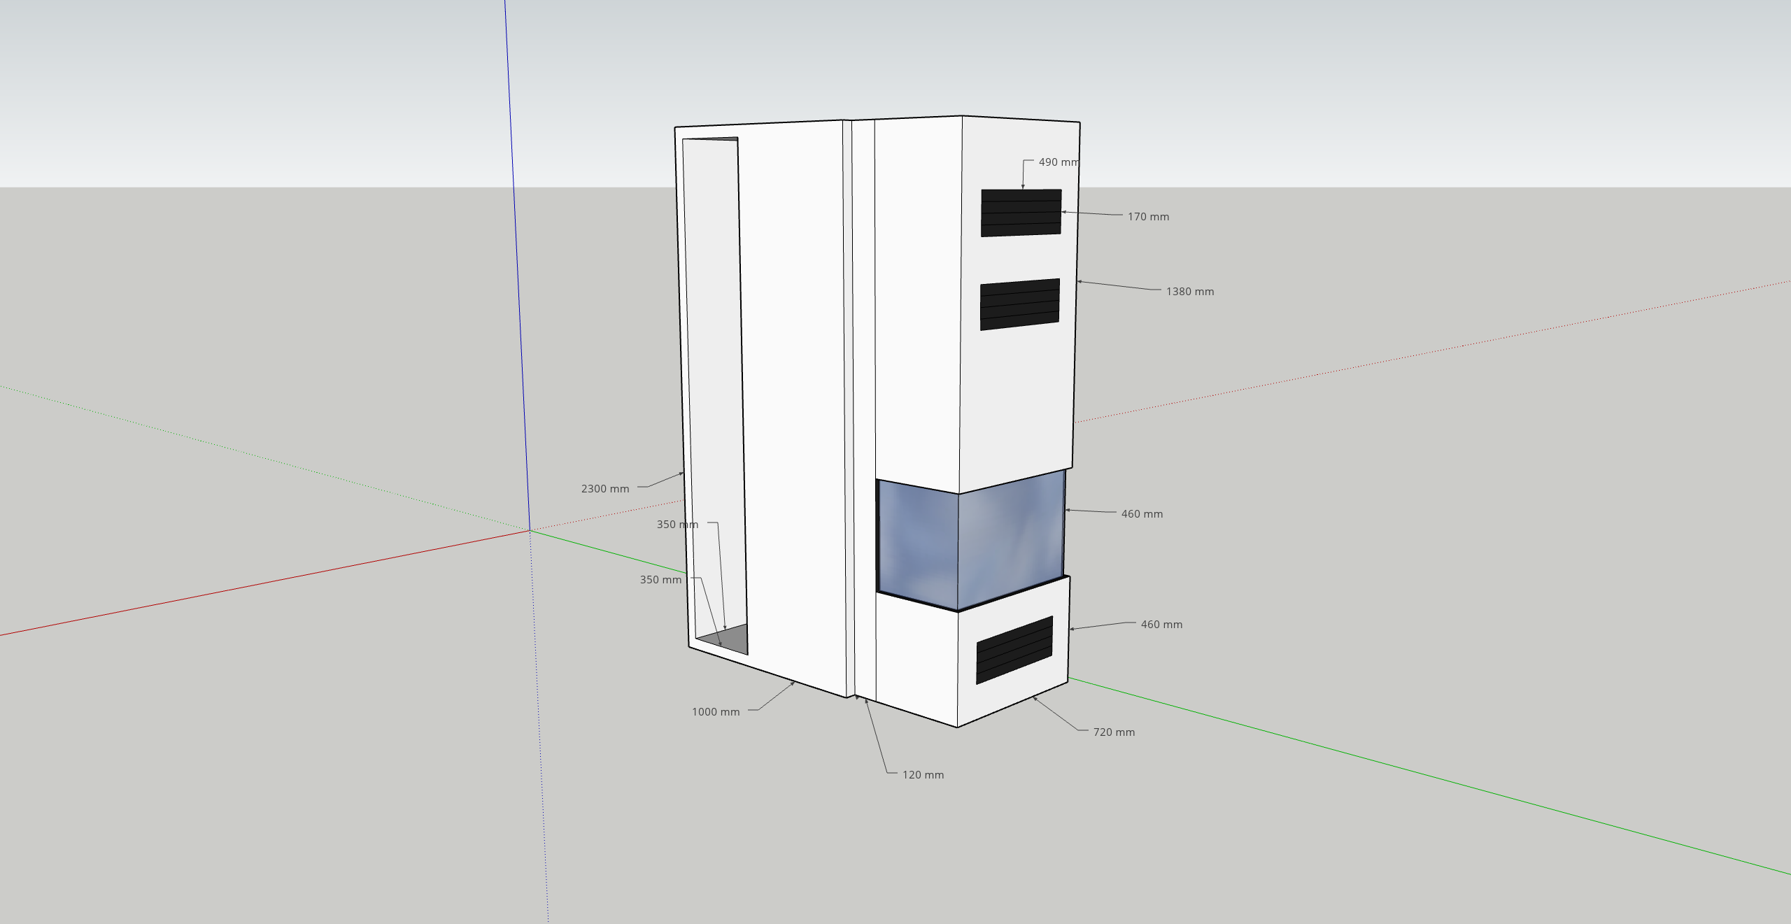Select the 720 mm dimension label

(1114, 732)
